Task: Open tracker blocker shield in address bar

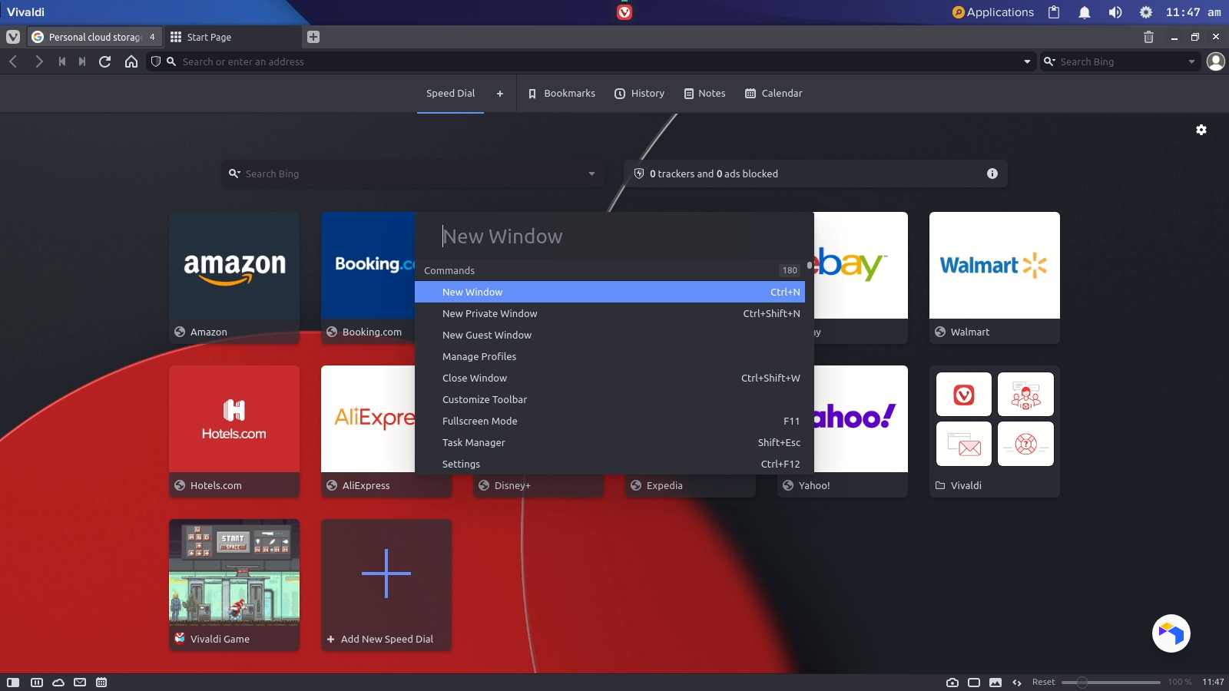Action: pos(156,61)
